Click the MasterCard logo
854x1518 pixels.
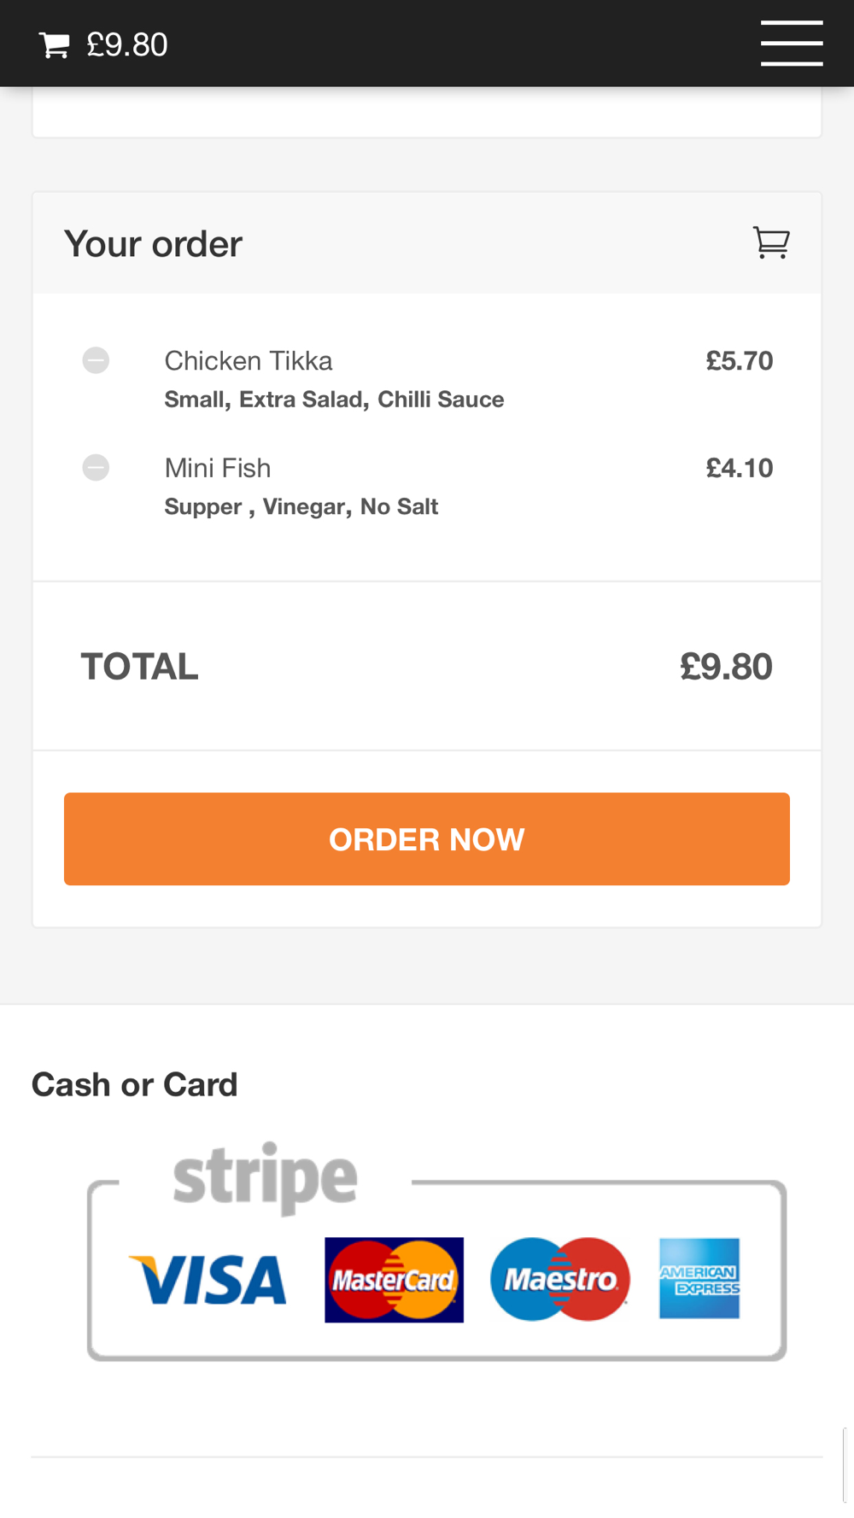point(394,1280)
